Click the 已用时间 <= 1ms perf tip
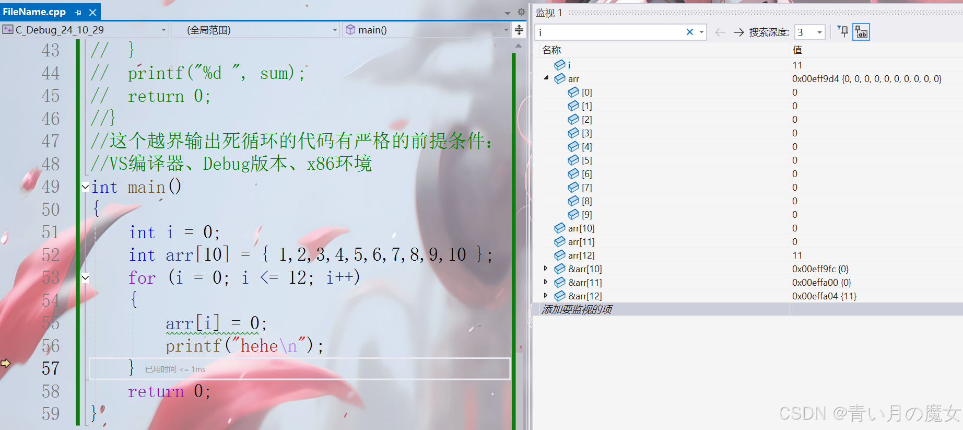 click(175, 369)
